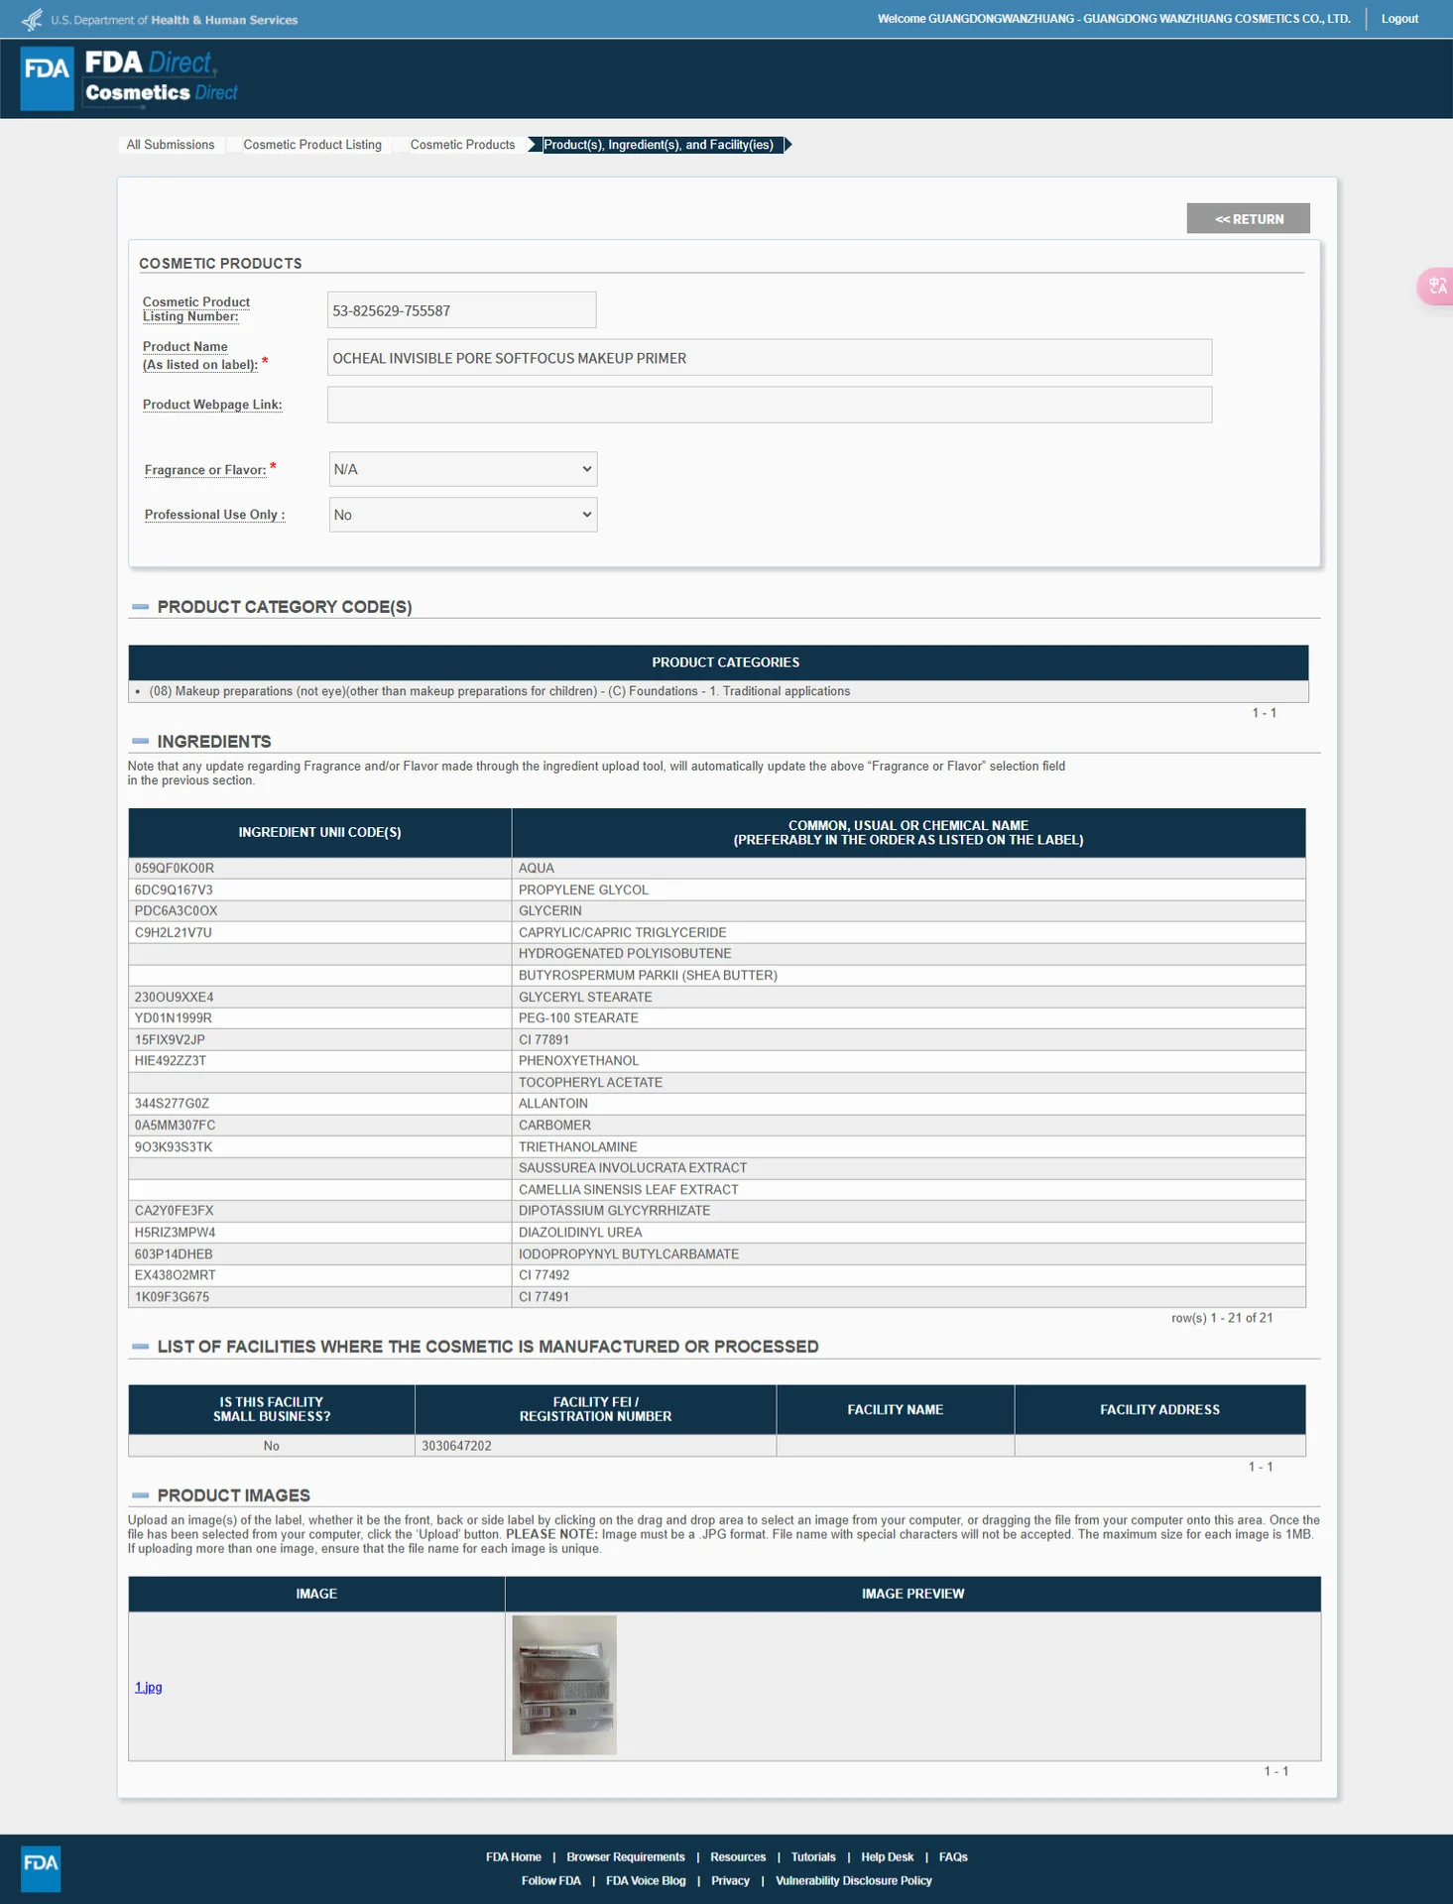Click the Product Name (As listed on label) label
Screen dimensions: 1453x1904
tap(200, 356)
